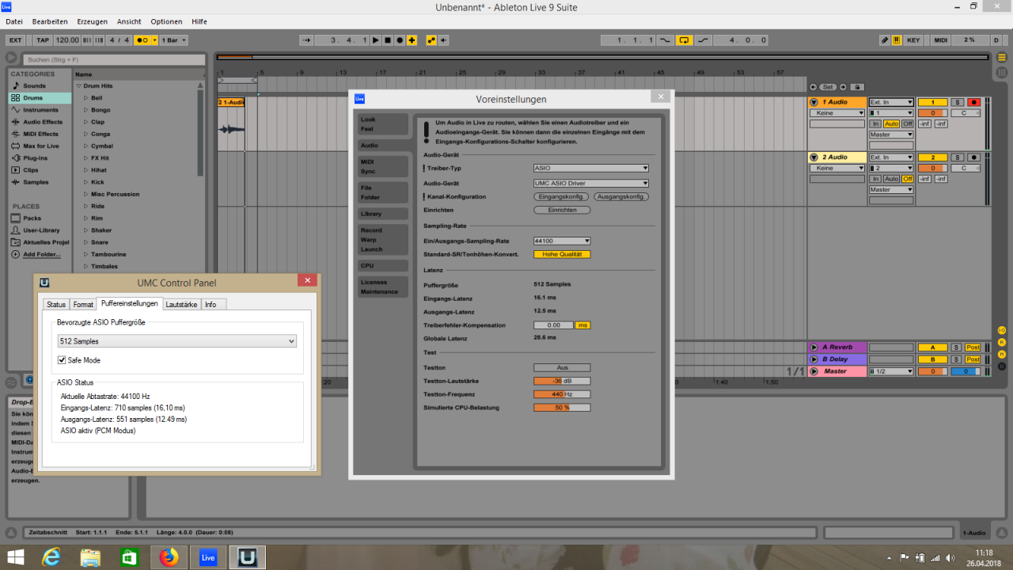The height and width of the screenshot is (570, 1013).
Task: Toggle the Hohe Qualität conversion button
Action: (x=562, y=254)
